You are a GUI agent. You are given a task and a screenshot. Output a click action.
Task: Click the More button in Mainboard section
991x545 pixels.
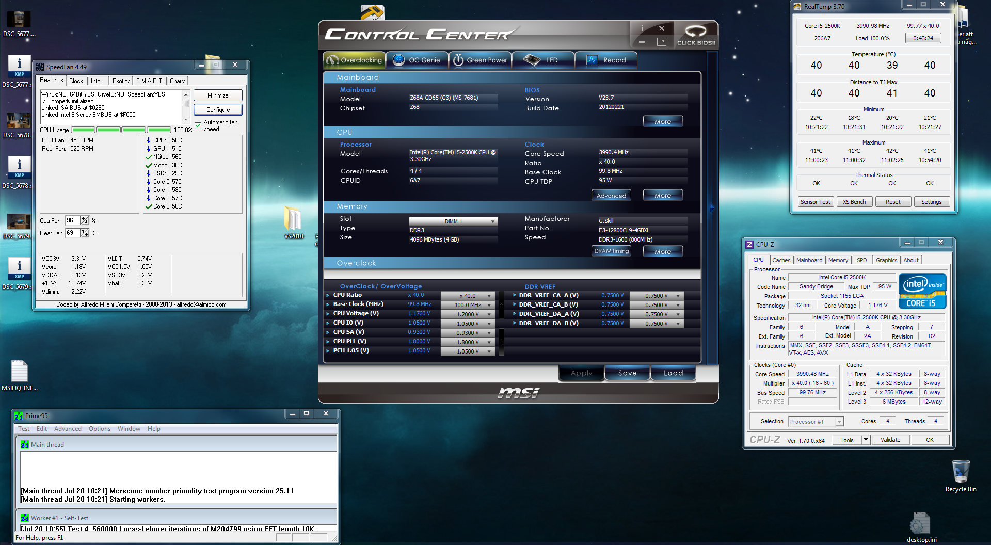(x=663, y=121)
